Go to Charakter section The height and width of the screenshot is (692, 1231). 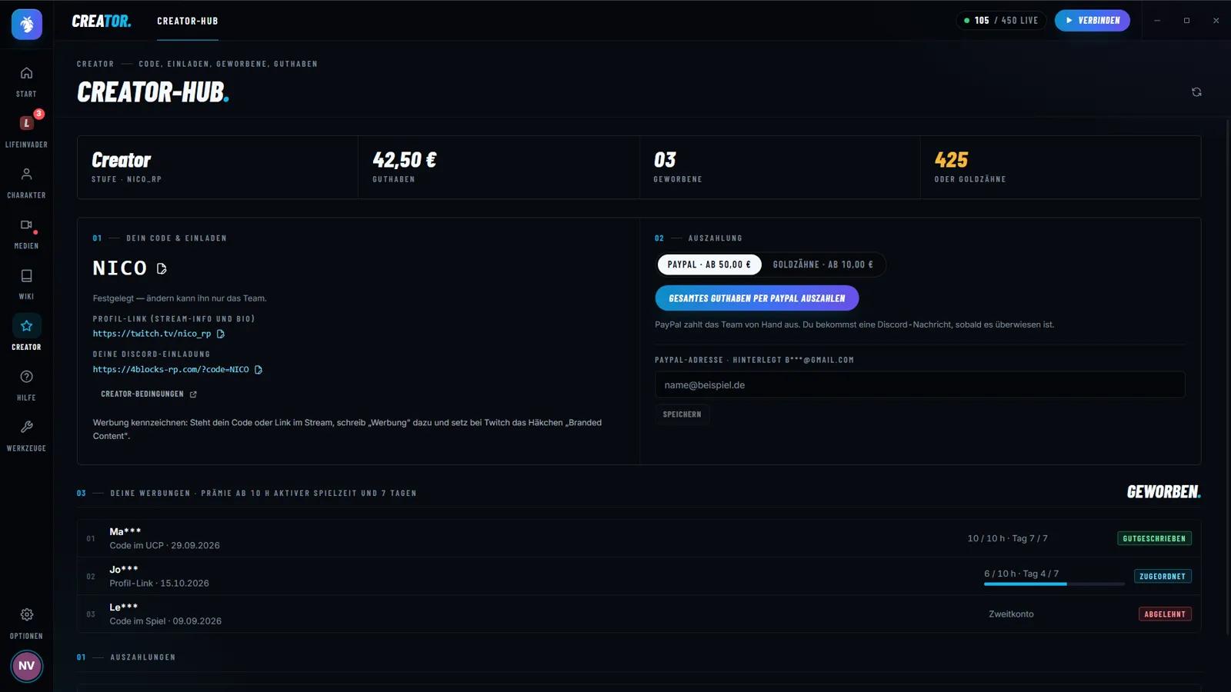coord(26,183)
